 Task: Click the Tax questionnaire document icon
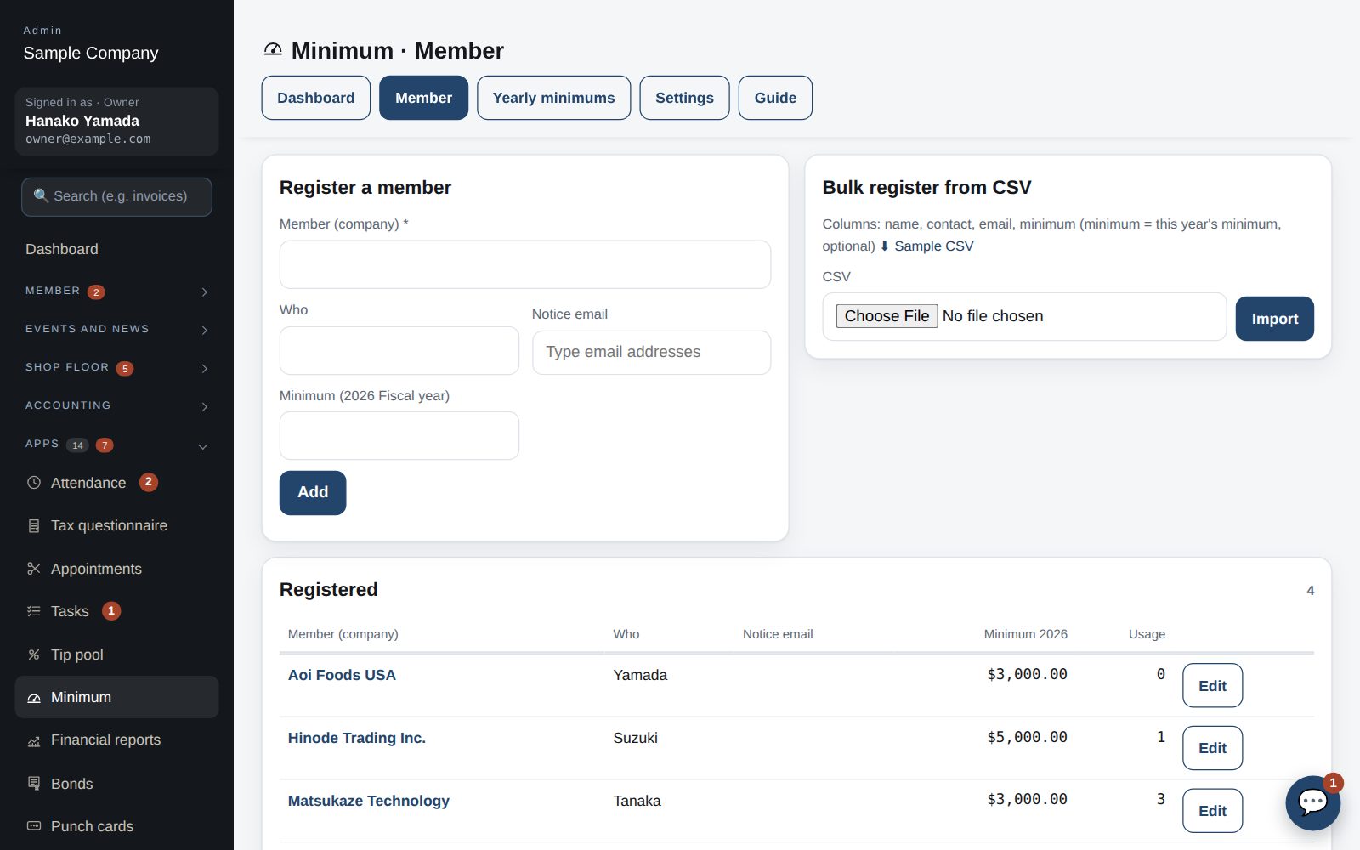pyautogui.click(x=34, y=526)
